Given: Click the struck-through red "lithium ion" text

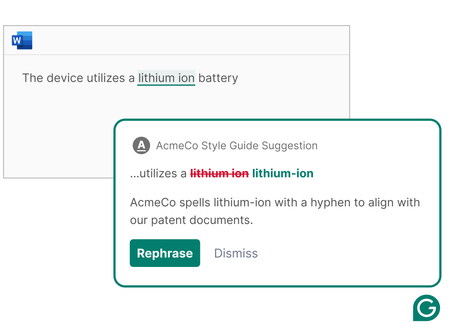Looking at the screenshot, I should pyautogui.click(x=219, y=173).
